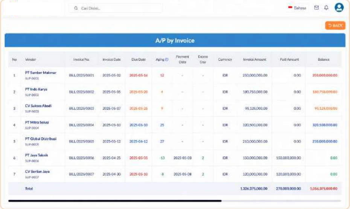Select invoice BILL/2025/0006
This screenshot has height=209, width=350.
(81, 158)
